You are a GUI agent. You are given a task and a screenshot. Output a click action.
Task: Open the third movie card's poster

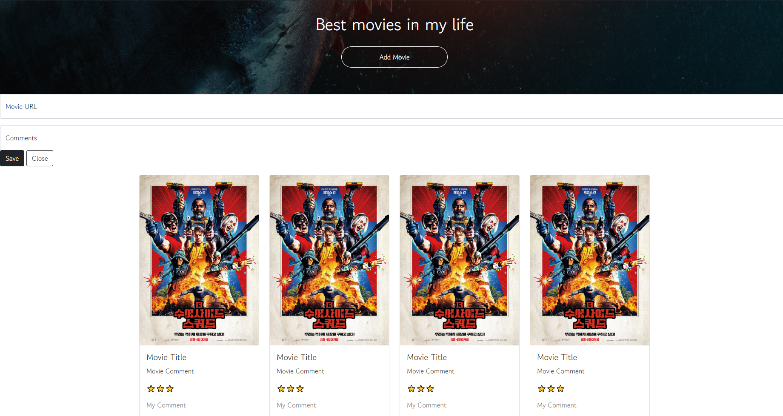pos(460,260)
